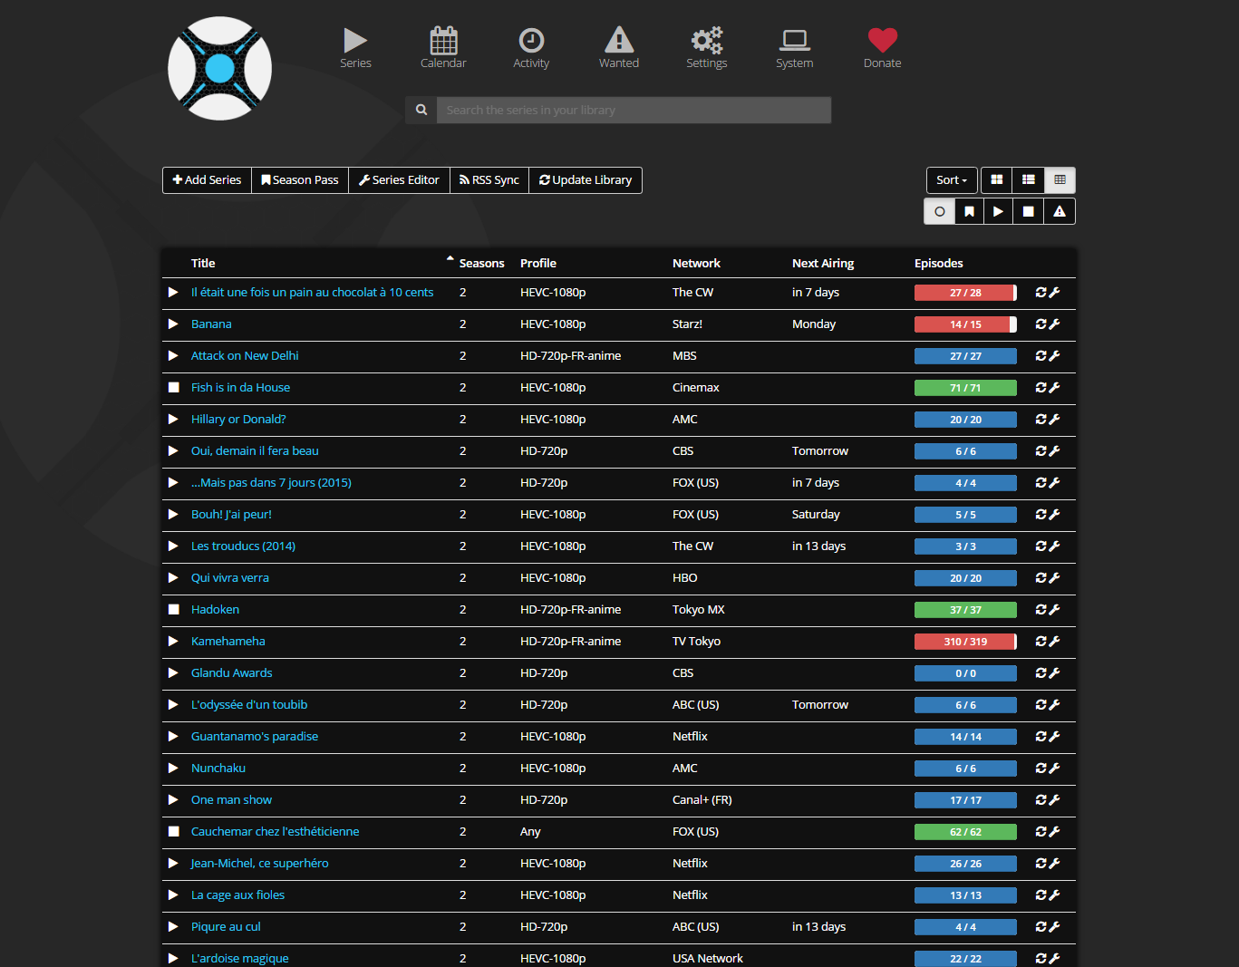Open the Wanted section
Viewport: 1239px width, 967px height.
619,48
